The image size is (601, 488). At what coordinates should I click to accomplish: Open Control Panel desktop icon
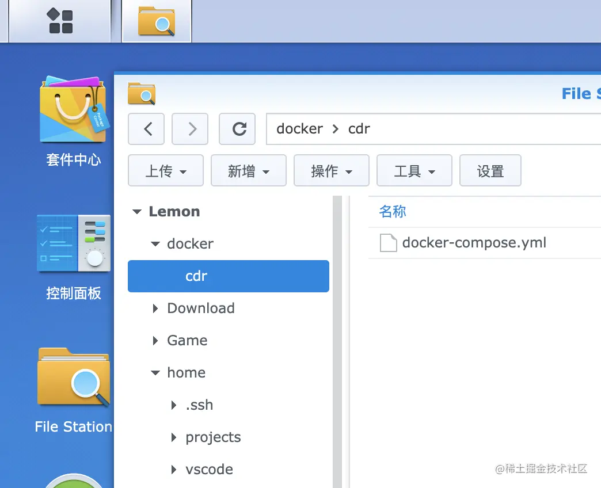(x=74, y=258)
